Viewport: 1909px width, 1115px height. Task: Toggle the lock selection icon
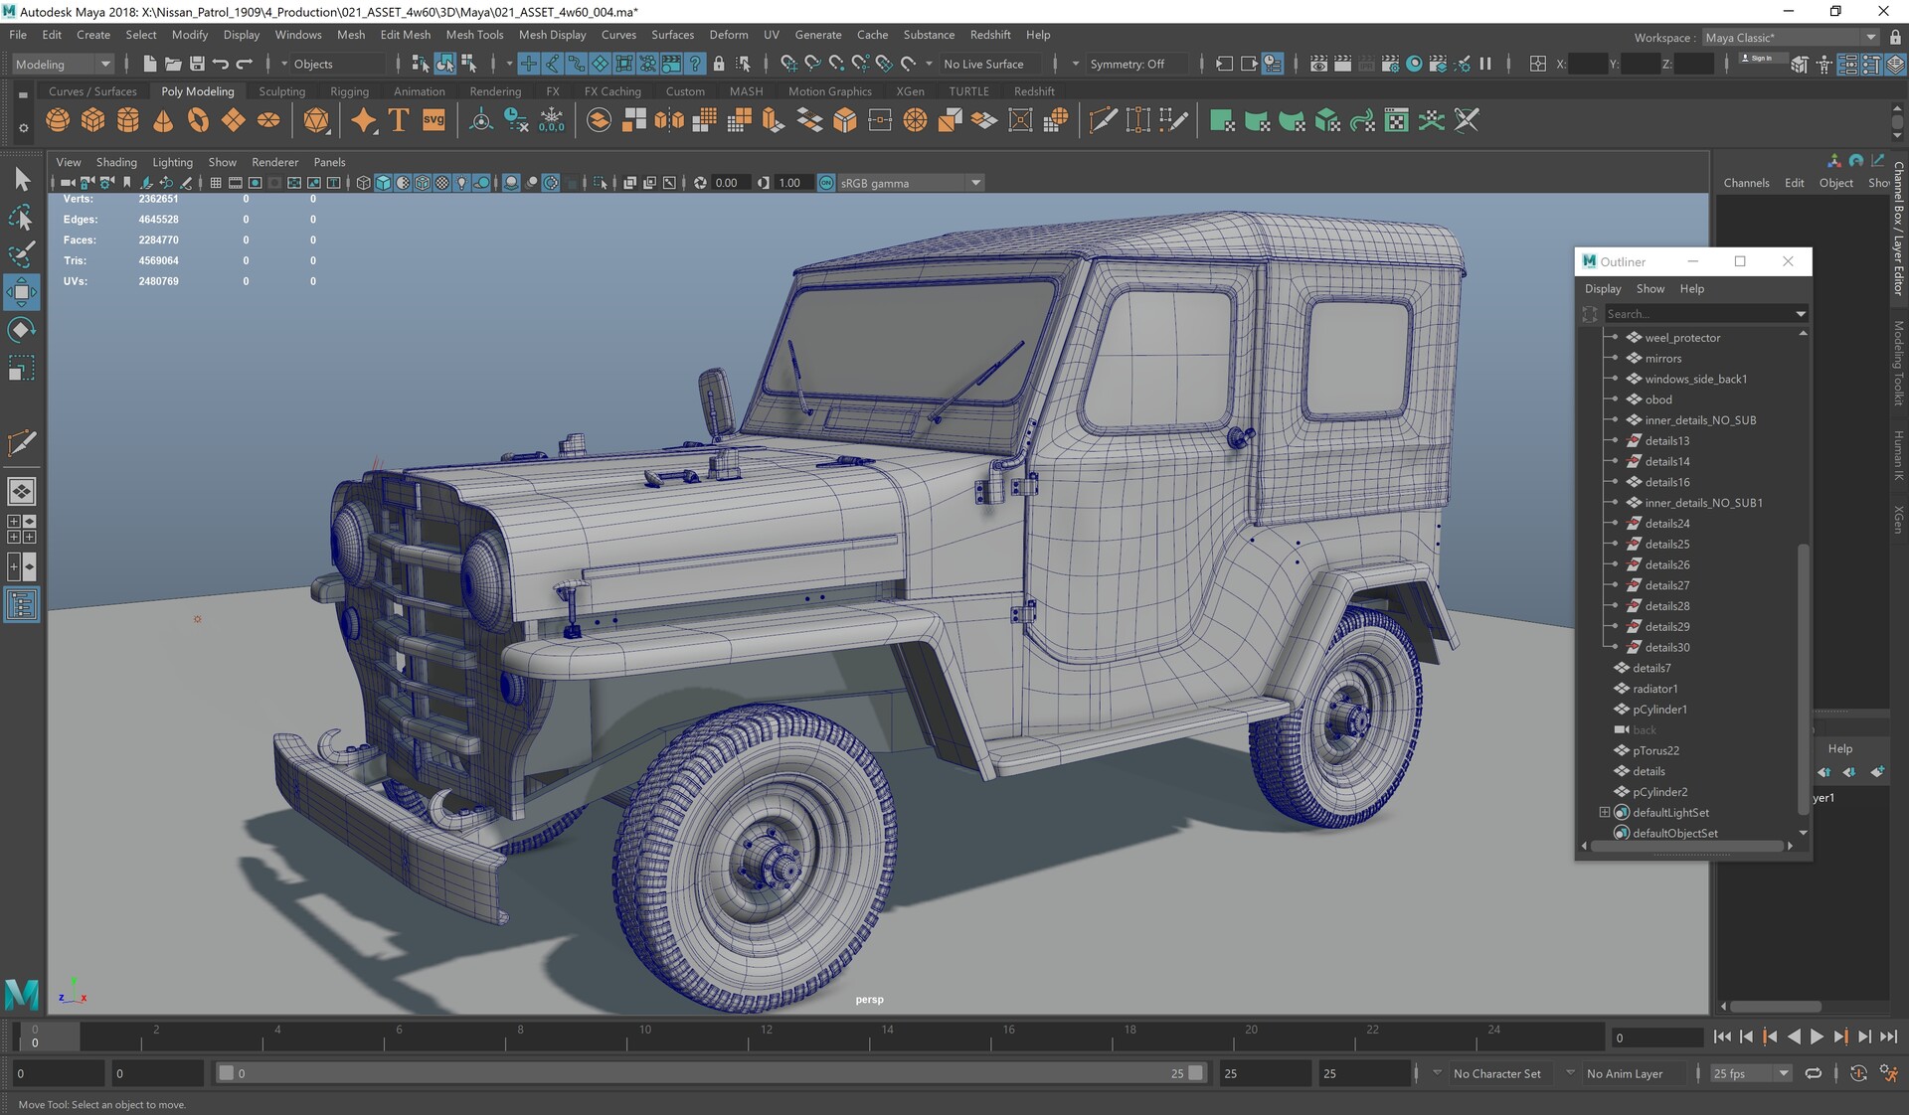point(719,64)
